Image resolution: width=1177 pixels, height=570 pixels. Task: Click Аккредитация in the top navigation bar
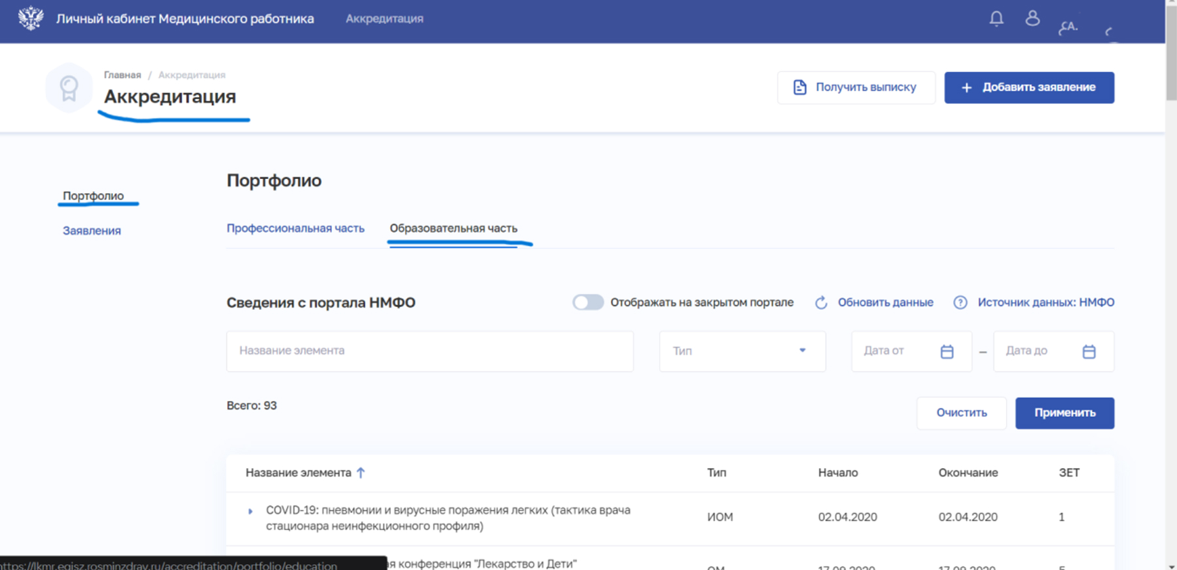(384, 19)
